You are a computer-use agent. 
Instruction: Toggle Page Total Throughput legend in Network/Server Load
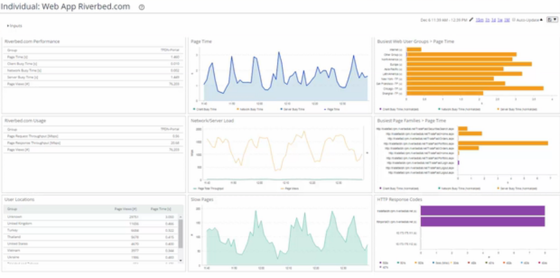(208, 188)
